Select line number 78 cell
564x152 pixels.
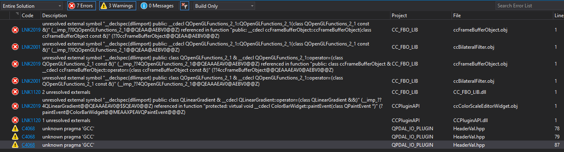(x=557, y=129)
